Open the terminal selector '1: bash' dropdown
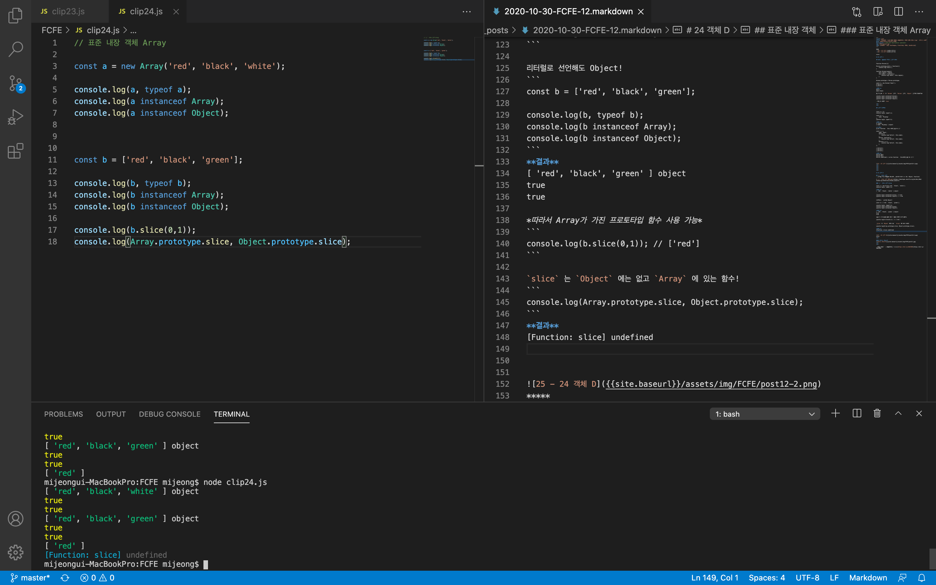This screenshot has height=585, width=936. point(765,414)
